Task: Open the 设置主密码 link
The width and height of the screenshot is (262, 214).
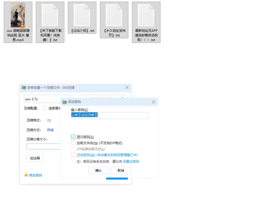Action: click(131, 162)
